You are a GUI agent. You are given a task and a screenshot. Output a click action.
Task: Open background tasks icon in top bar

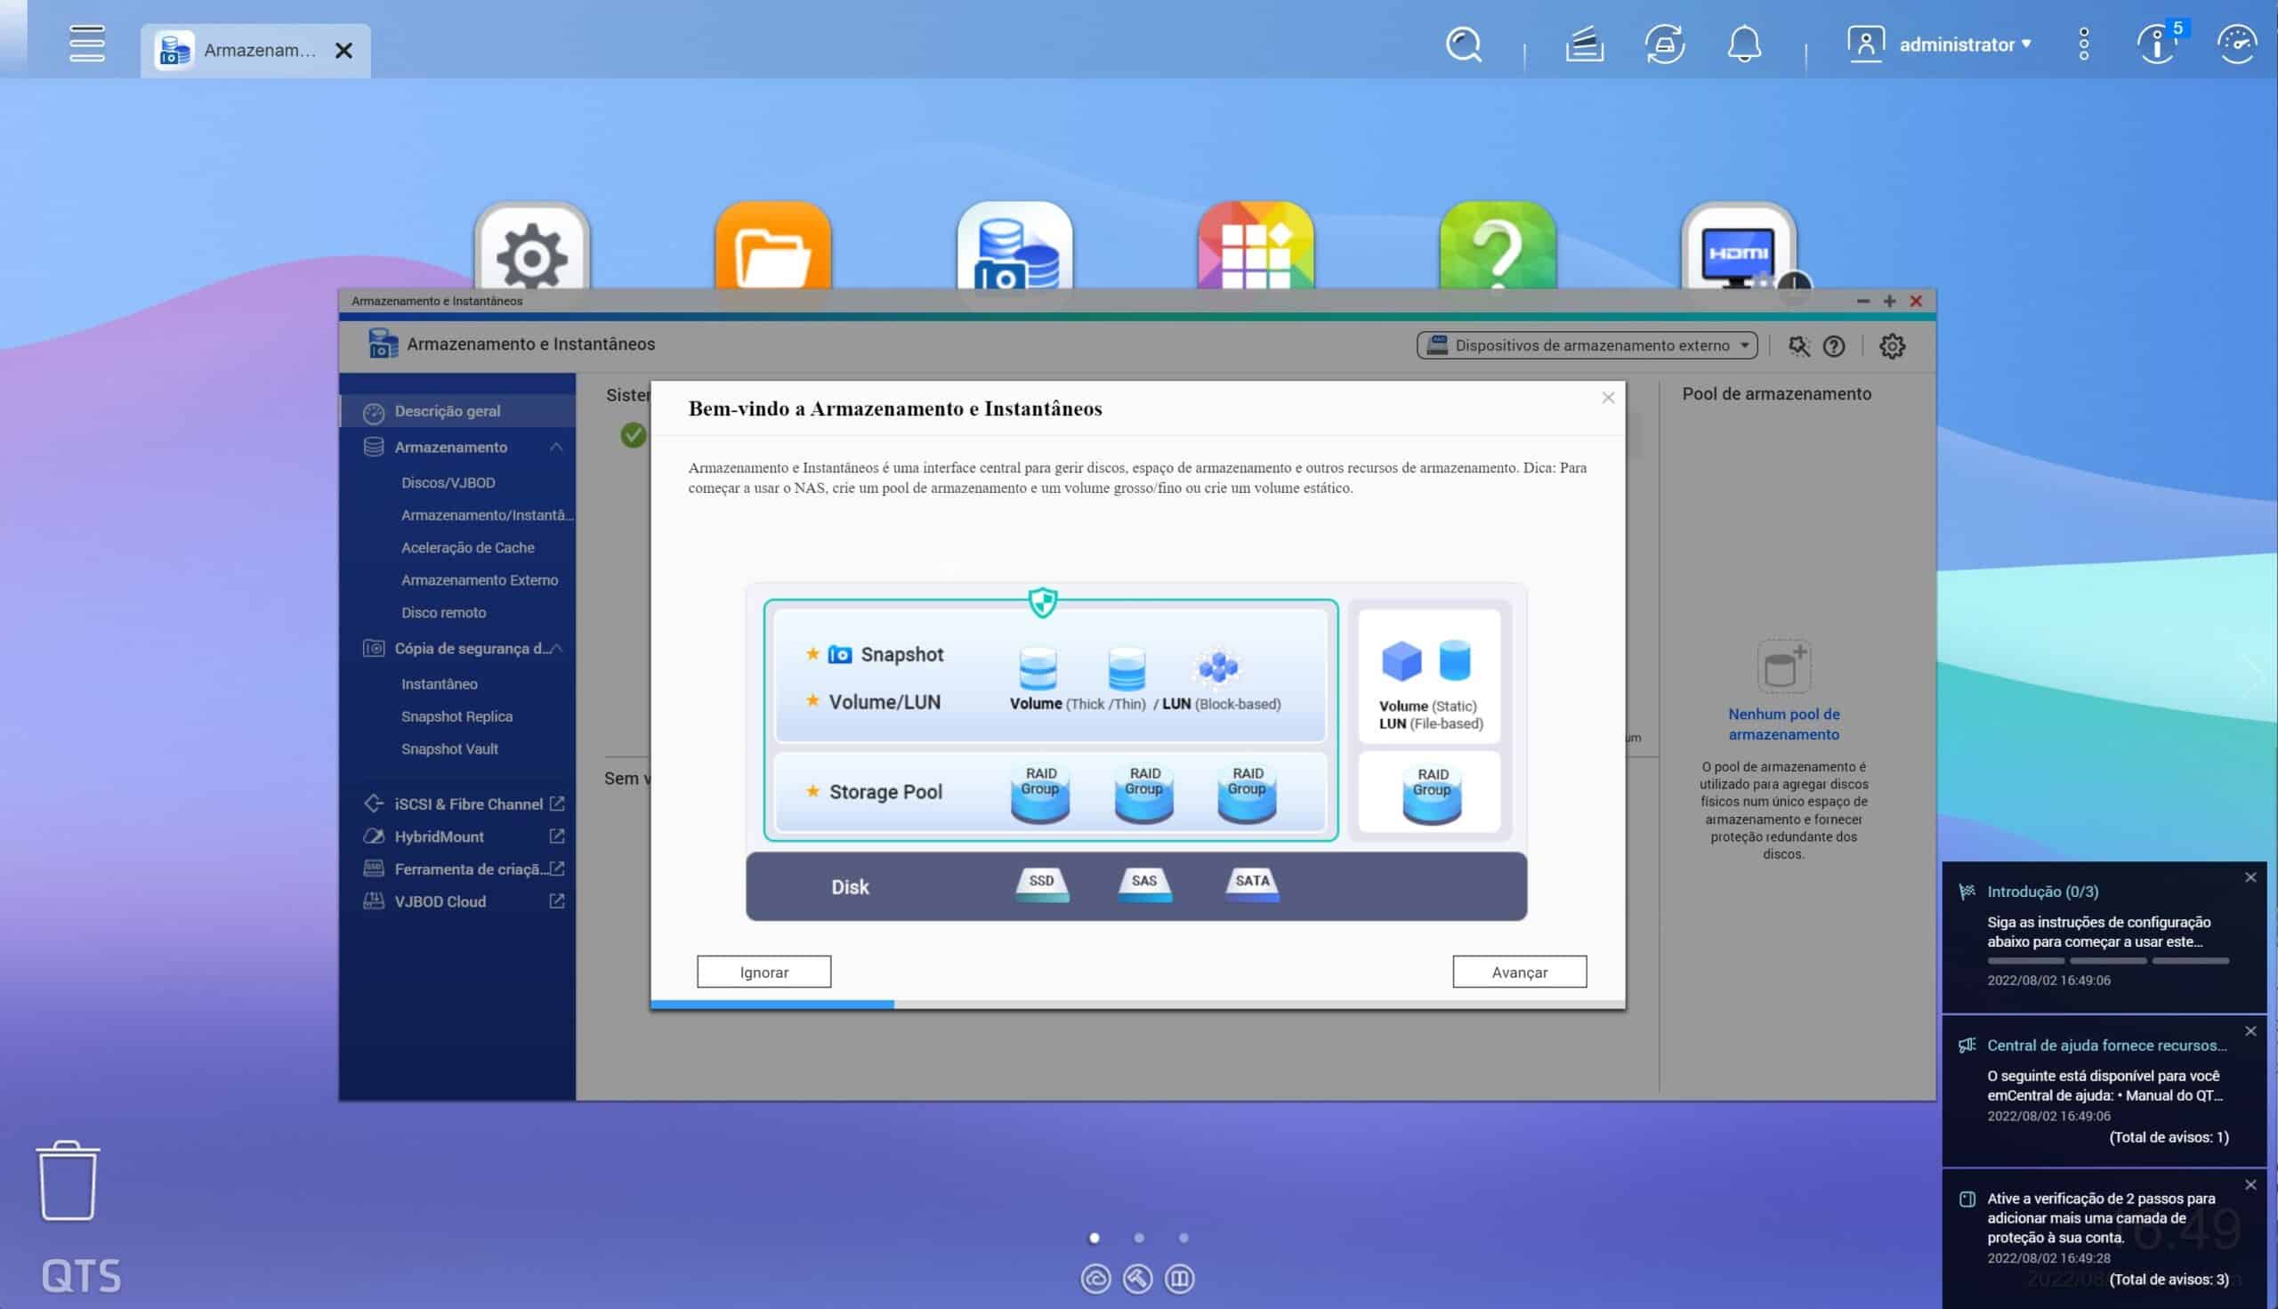pos(1584,44)
